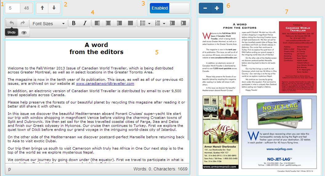Toggle Italic formatting
This screenshot has width=325, height=176.
[x=85, y=23]
